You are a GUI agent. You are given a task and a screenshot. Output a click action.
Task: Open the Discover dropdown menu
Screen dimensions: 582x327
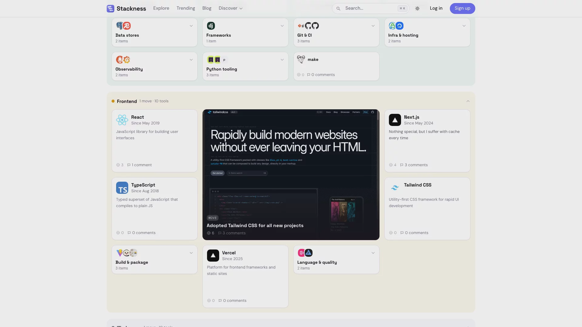(231, 8)
